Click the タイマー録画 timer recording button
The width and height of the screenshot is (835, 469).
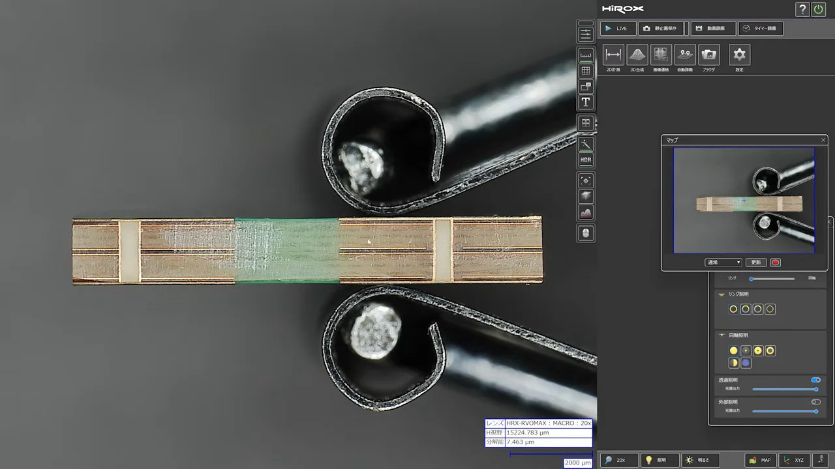pos(761,29)
